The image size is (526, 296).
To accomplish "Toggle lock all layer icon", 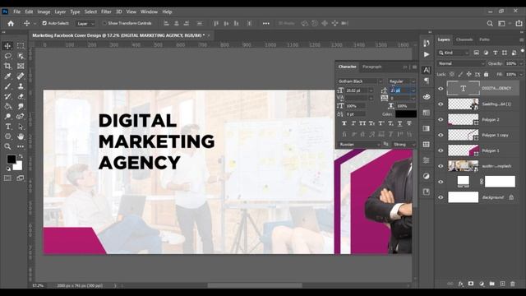I will pos(486,74).
